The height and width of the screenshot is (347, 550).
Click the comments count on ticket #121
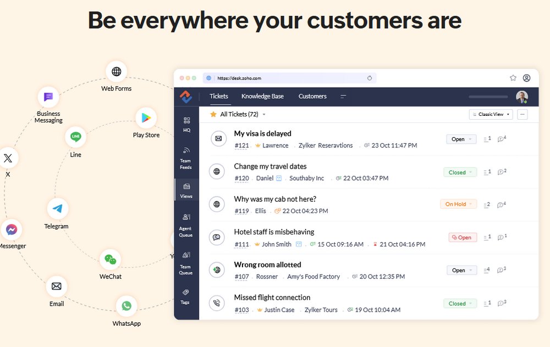[x=502, y=139]
